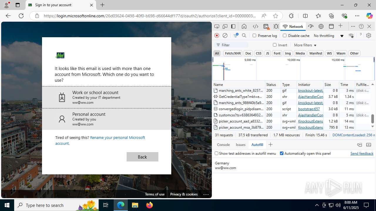Uncheck Automatically open this panel
This screenshot has height=211, width=376.
(x=282, y=153)
